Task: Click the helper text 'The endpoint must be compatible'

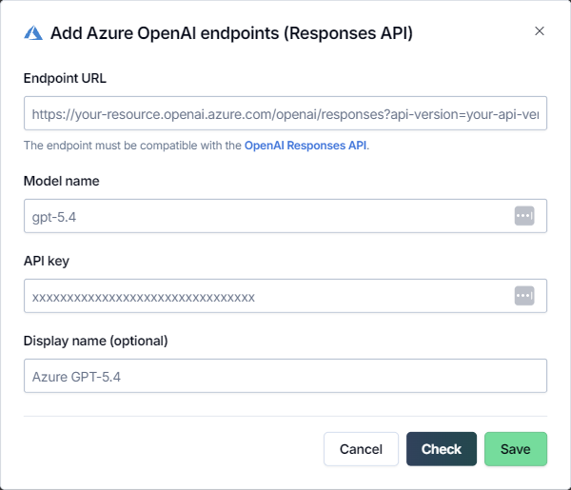Action: [196, 146]
